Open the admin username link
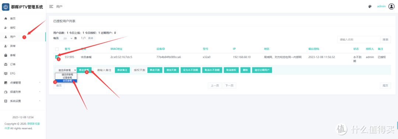Screen dimensions: 398x139 pos(381,6)
